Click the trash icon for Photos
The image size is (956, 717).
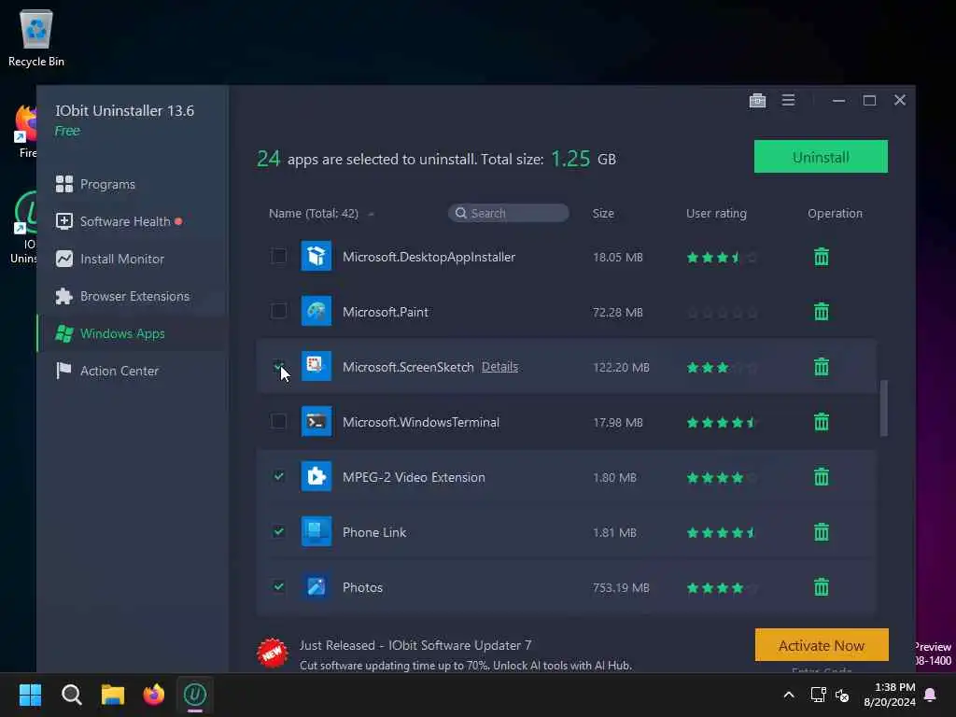(x=822, y=586)
